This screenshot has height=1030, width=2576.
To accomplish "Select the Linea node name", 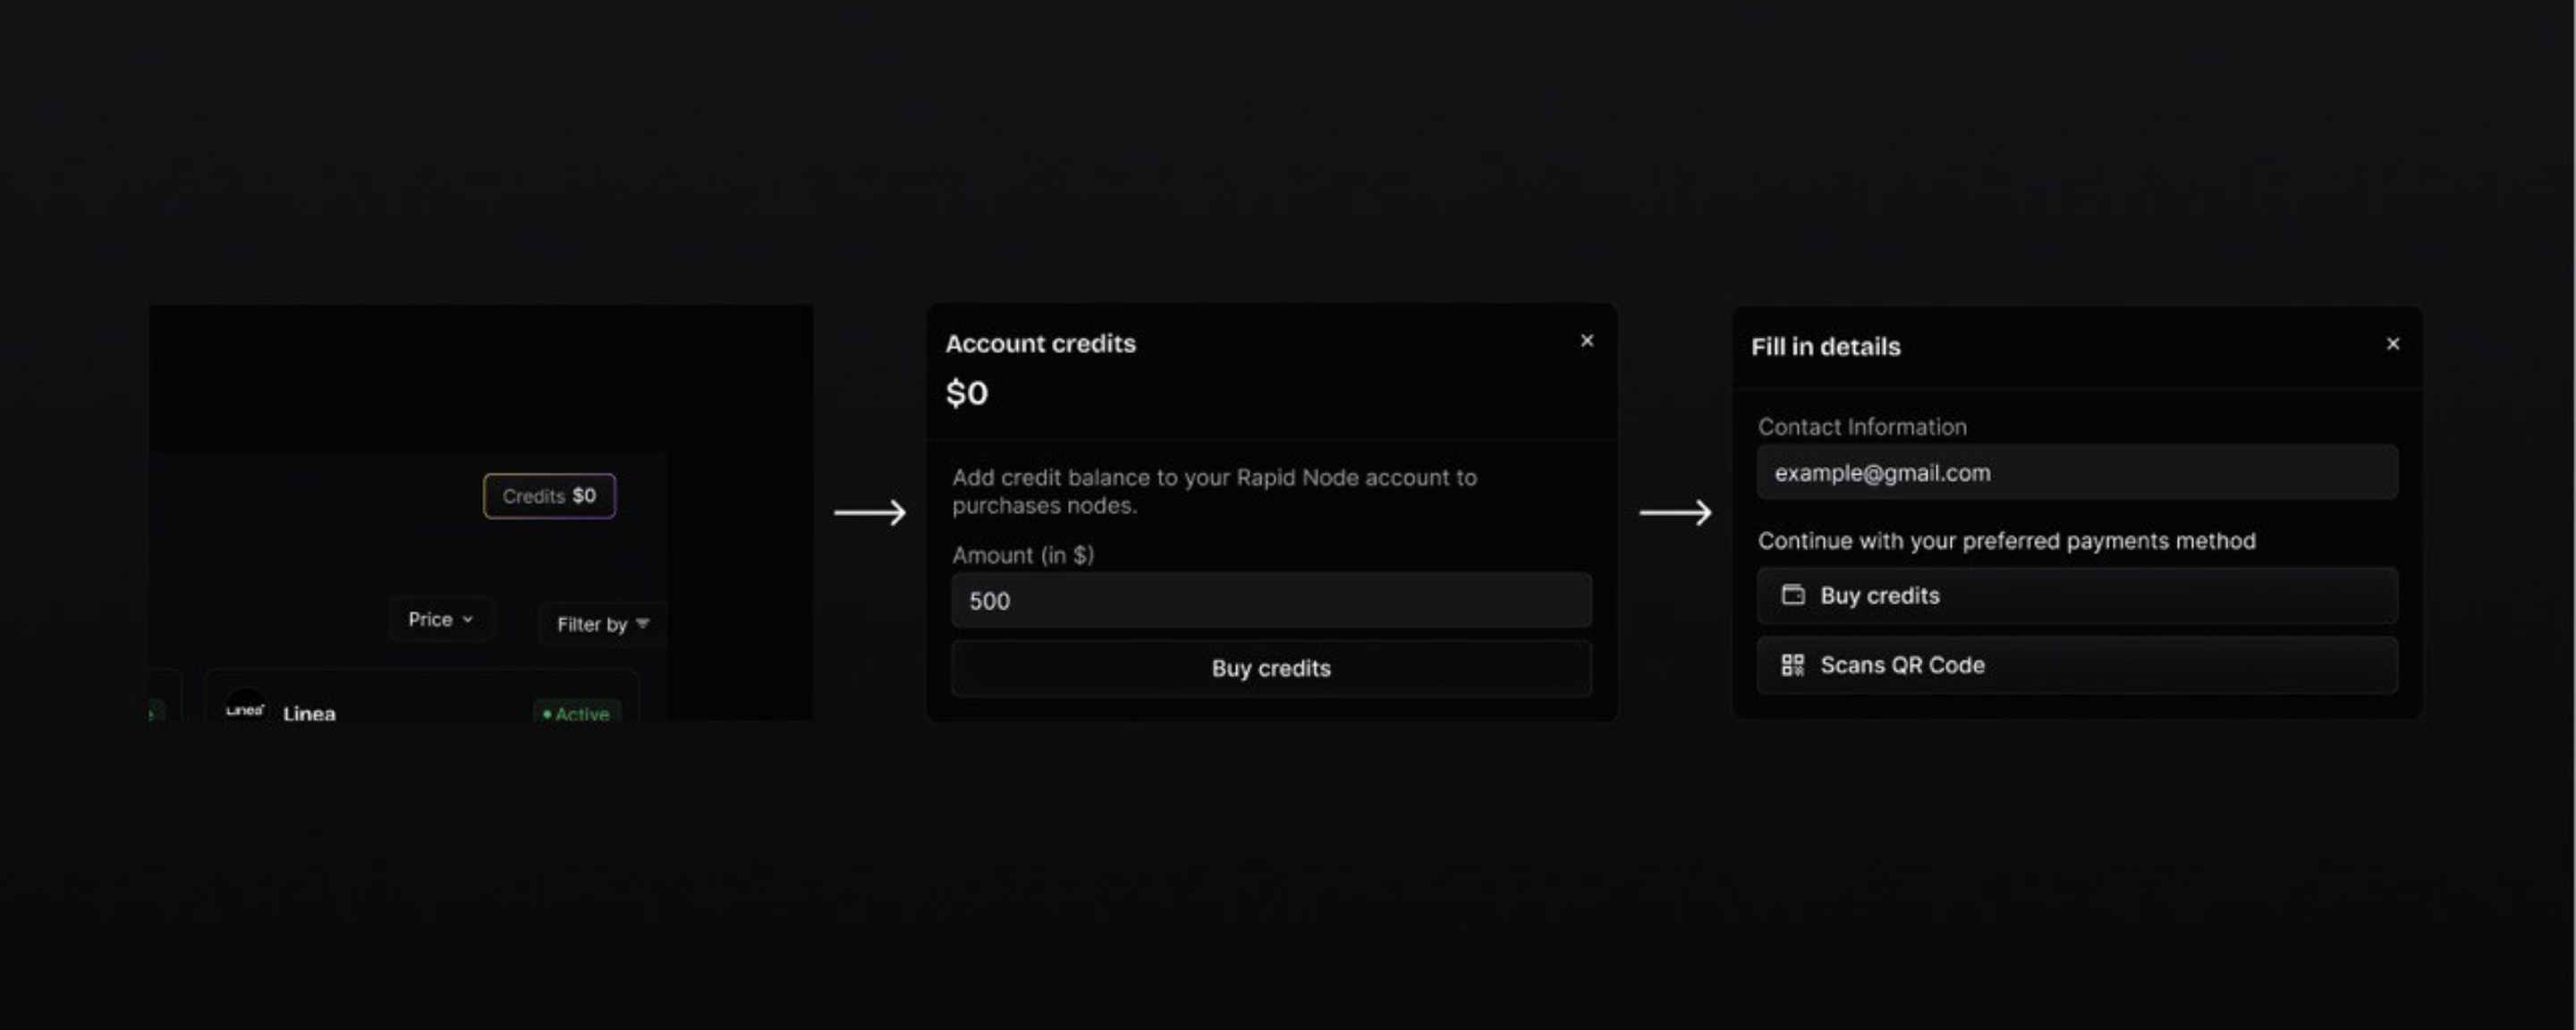I will [309, 713].
